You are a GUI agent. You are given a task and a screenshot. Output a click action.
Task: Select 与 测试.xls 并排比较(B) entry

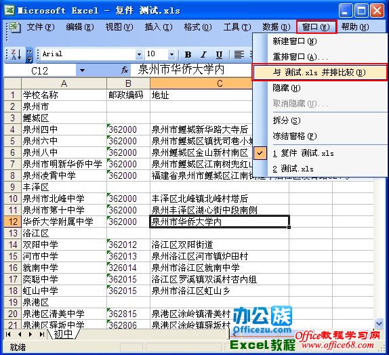pos(319,72)
